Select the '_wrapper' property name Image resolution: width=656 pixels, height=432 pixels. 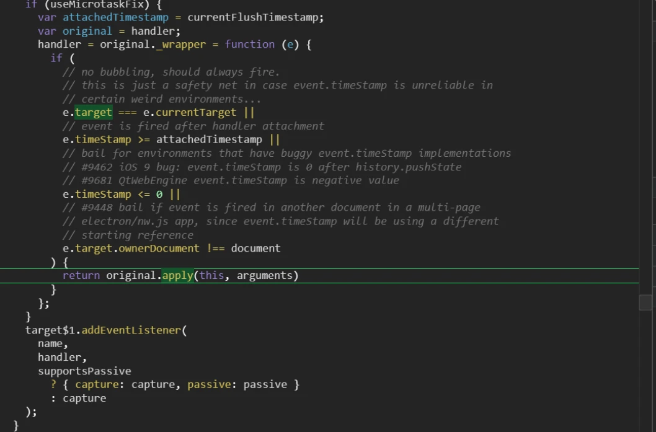180,45
